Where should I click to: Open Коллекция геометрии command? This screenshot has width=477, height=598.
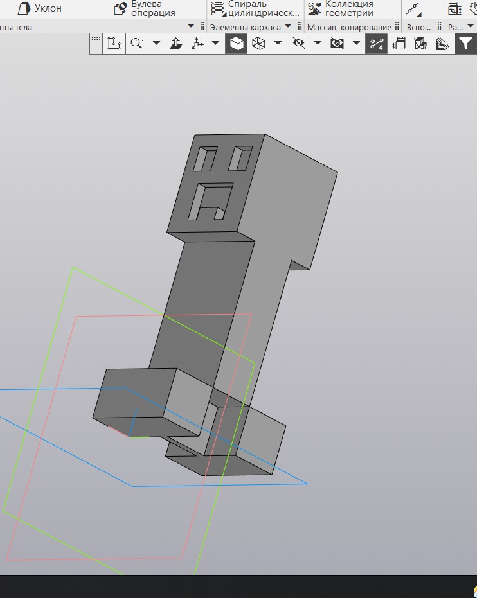click(341, 8)
